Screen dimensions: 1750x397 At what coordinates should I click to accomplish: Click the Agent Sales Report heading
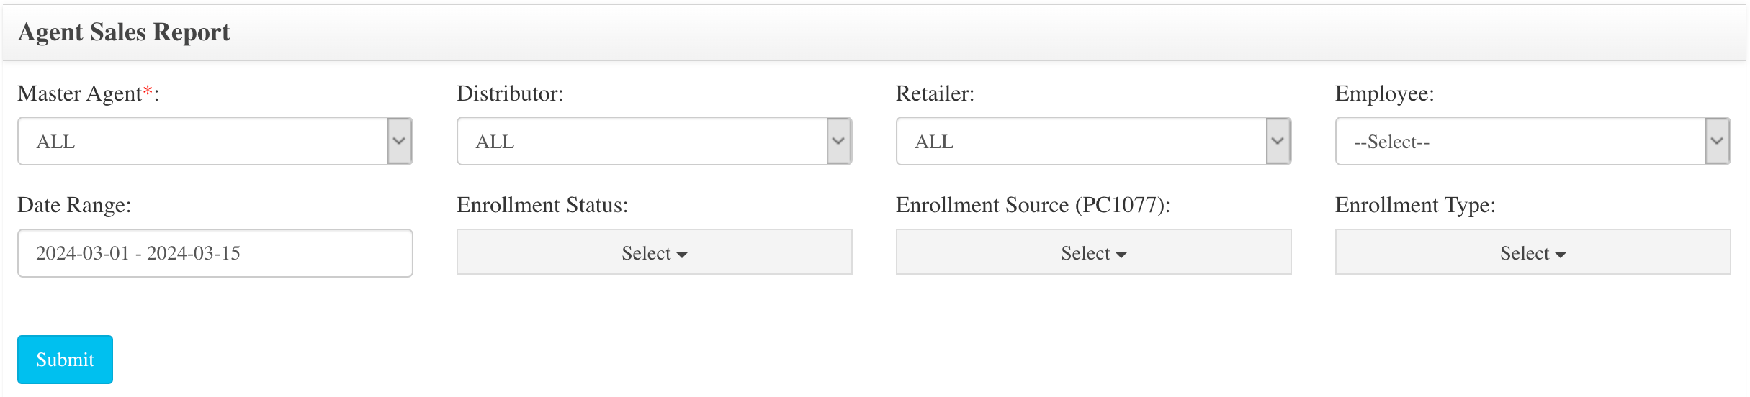tap(124, 32)
